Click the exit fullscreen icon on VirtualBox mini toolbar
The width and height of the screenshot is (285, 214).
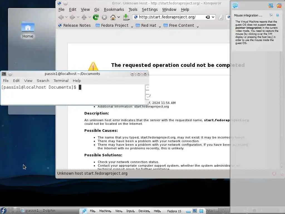(x=195, y=211)
